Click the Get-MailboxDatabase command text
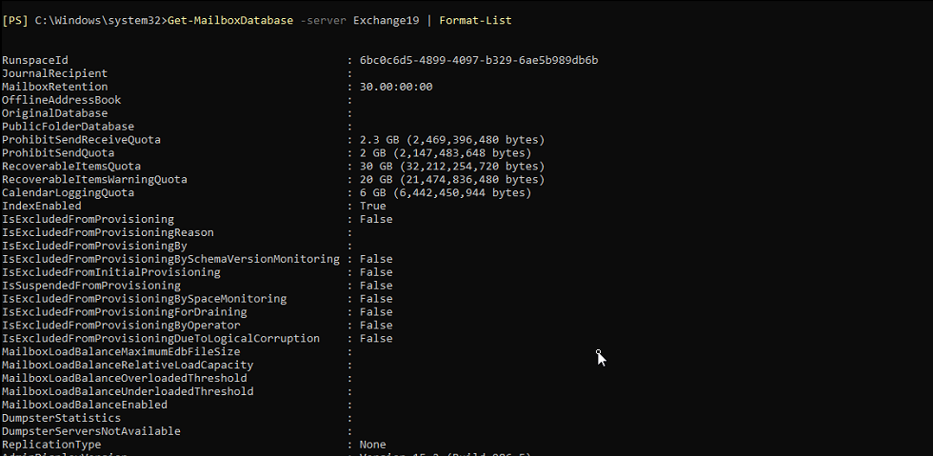The width and height of the screenshot is (933, 456). (229, 20)
